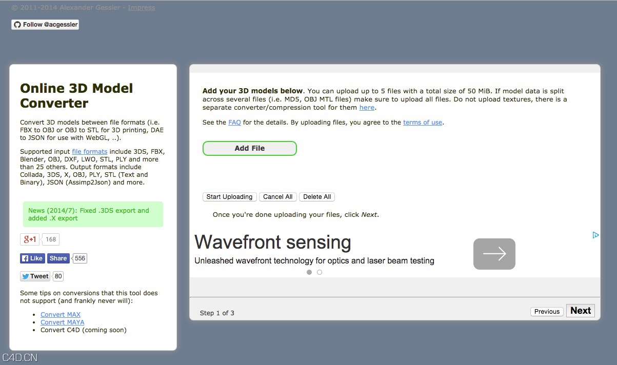Click the Delete All button
Viewport: 617px width, 365px height.
(x=317, y=197)
